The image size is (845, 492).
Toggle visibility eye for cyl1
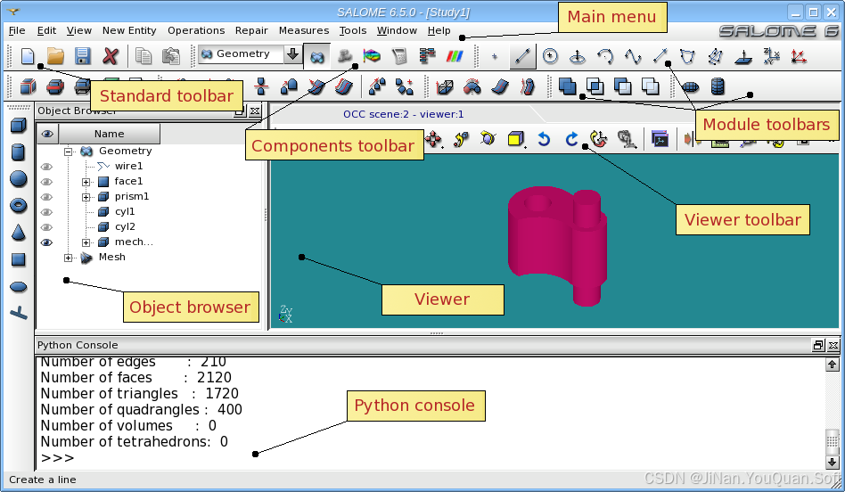[47, 212]
